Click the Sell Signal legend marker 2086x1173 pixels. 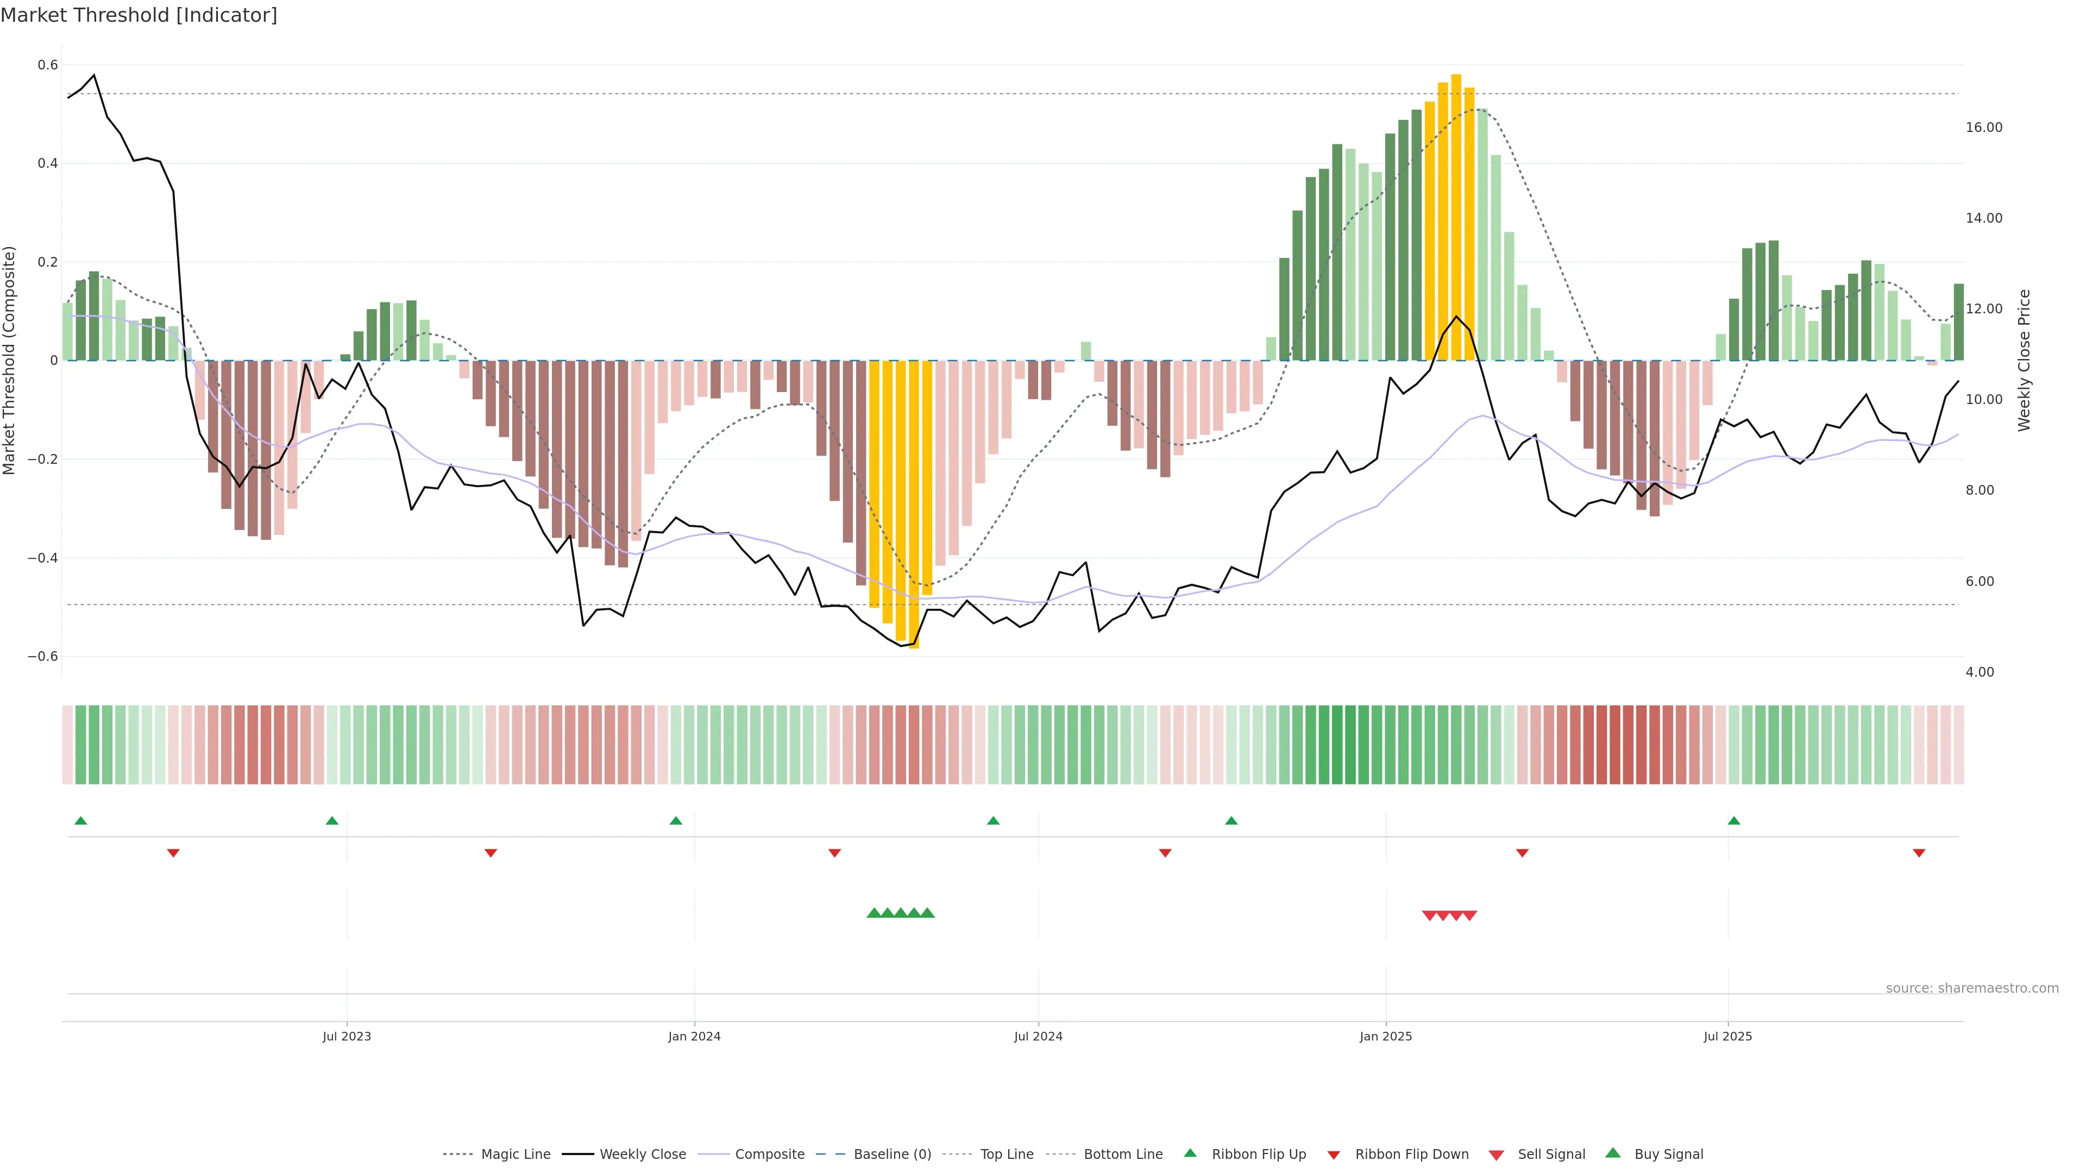pos(1496,1155)
